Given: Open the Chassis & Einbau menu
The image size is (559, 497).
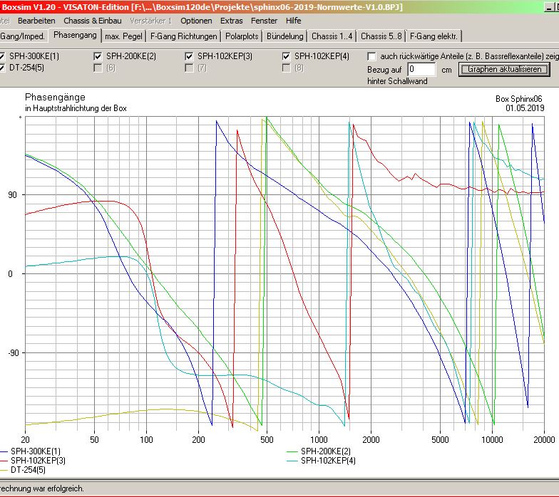Looking at the screenshot, I should (x=92, y=21).
